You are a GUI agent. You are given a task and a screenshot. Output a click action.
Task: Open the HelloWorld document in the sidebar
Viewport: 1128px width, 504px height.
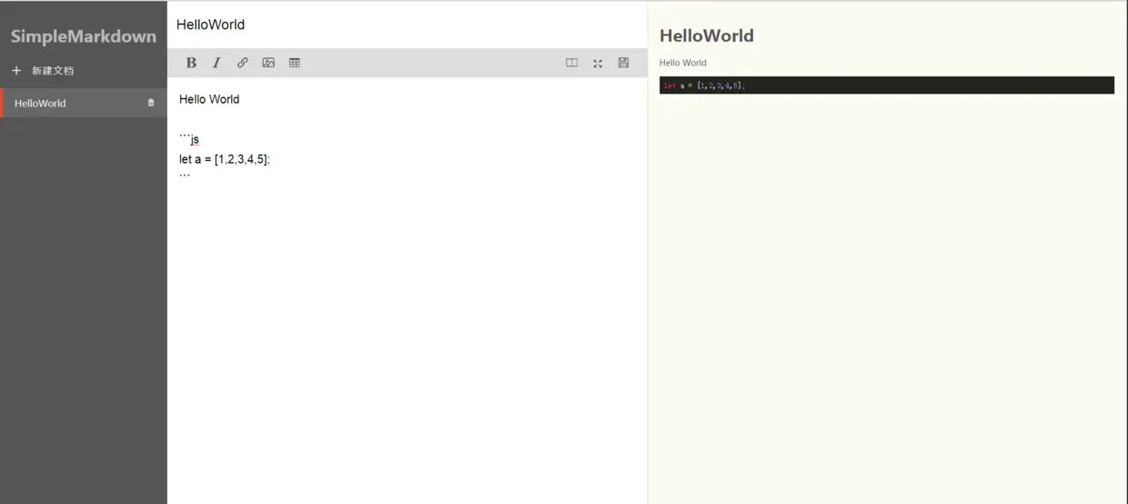click(x=84, y=103)
